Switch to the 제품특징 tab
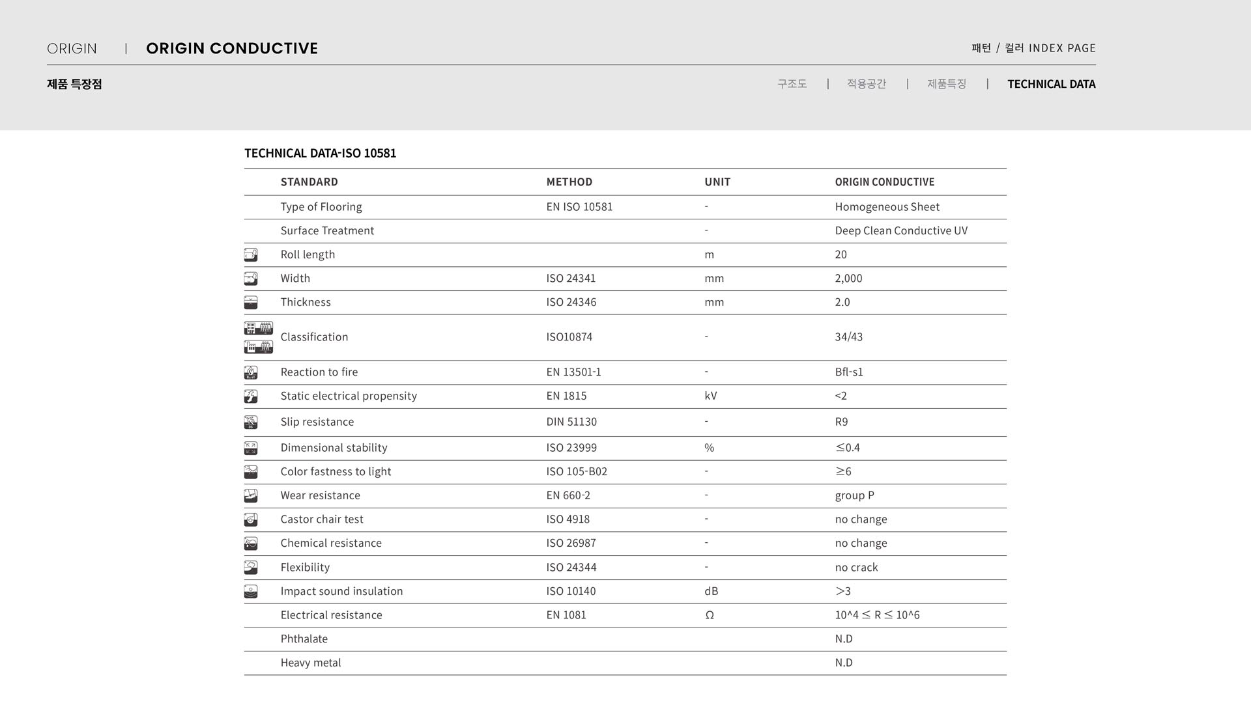The width and height of the screenshot is (1251, 703). click(947, 84)
